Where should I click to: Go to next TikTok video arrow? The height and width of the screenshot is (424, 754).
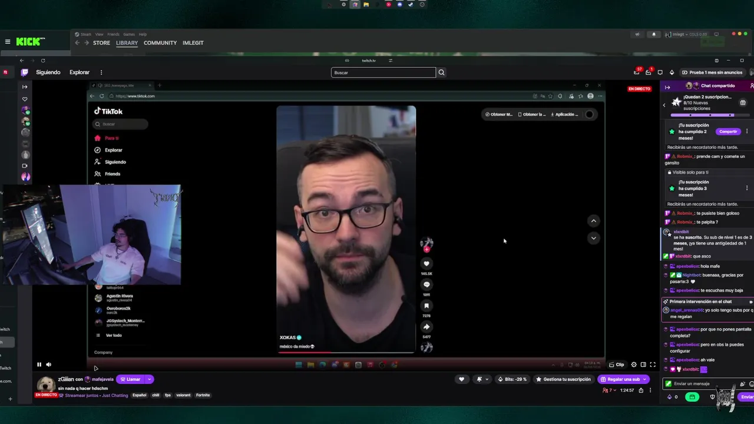[593, 238]
